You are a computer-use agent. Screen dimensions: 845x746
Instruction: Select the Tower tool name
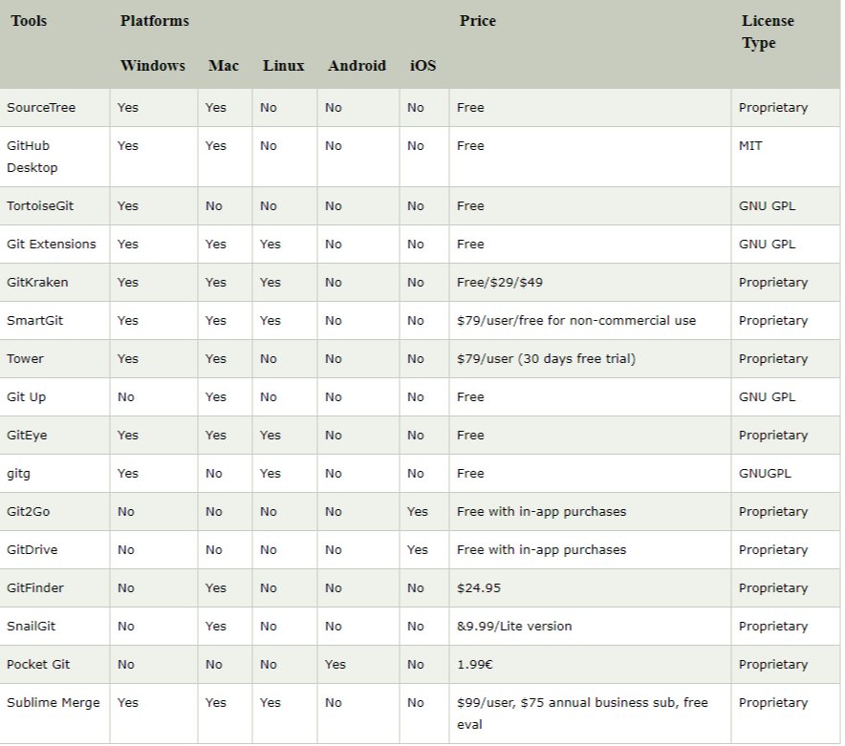[25, 359]
